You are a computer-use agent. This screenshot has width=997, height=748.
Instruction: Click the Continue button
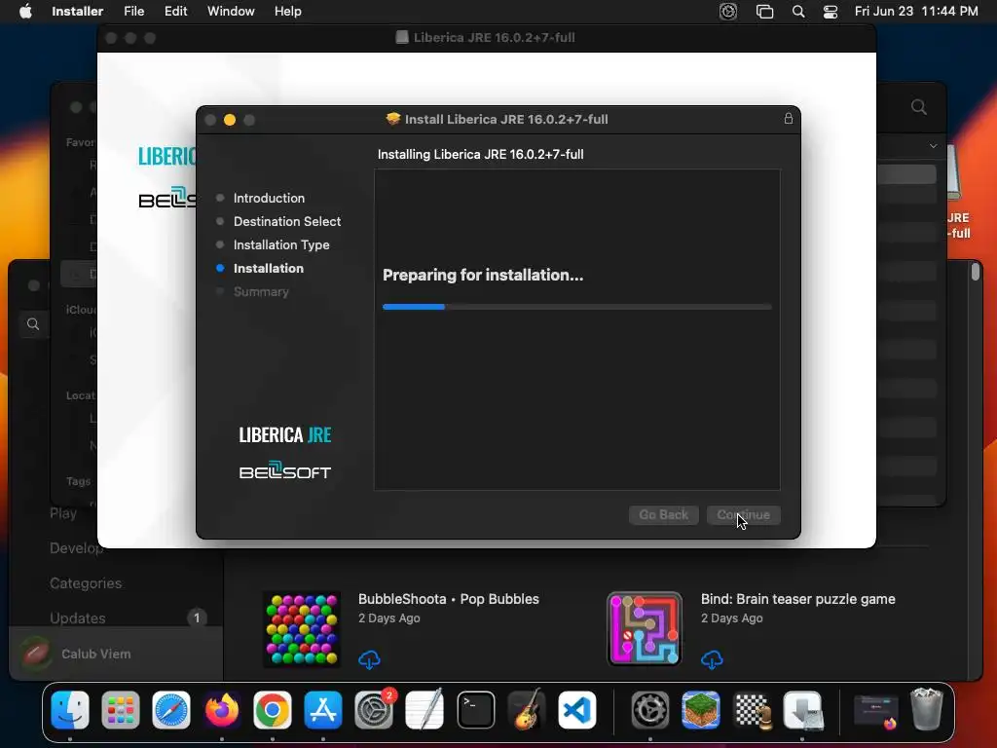pyautogui.click(x=743, y=514)
